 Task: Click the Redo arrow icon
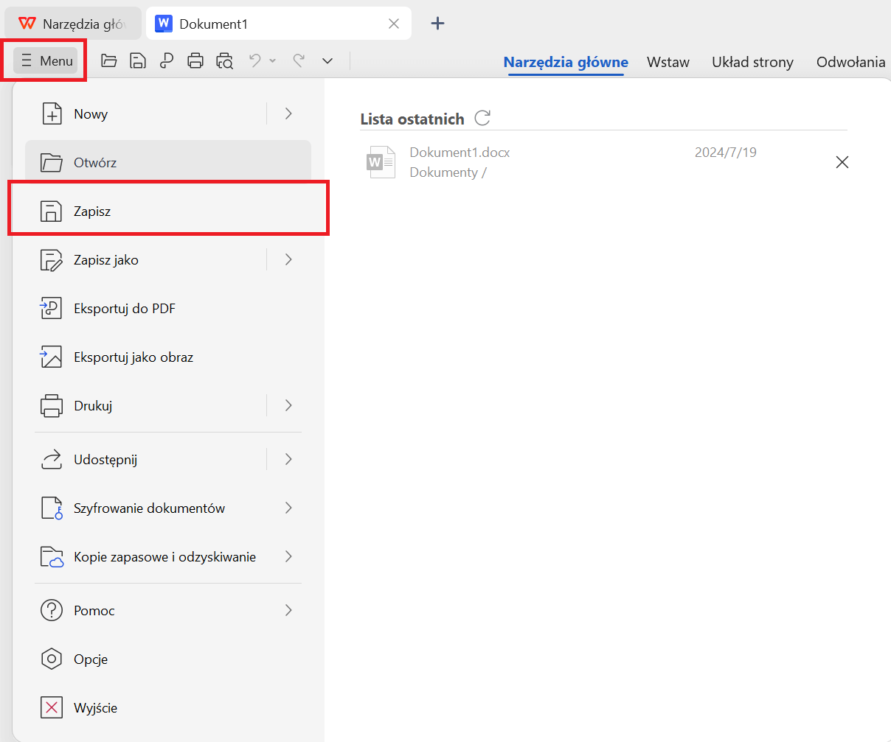(298, 60)
